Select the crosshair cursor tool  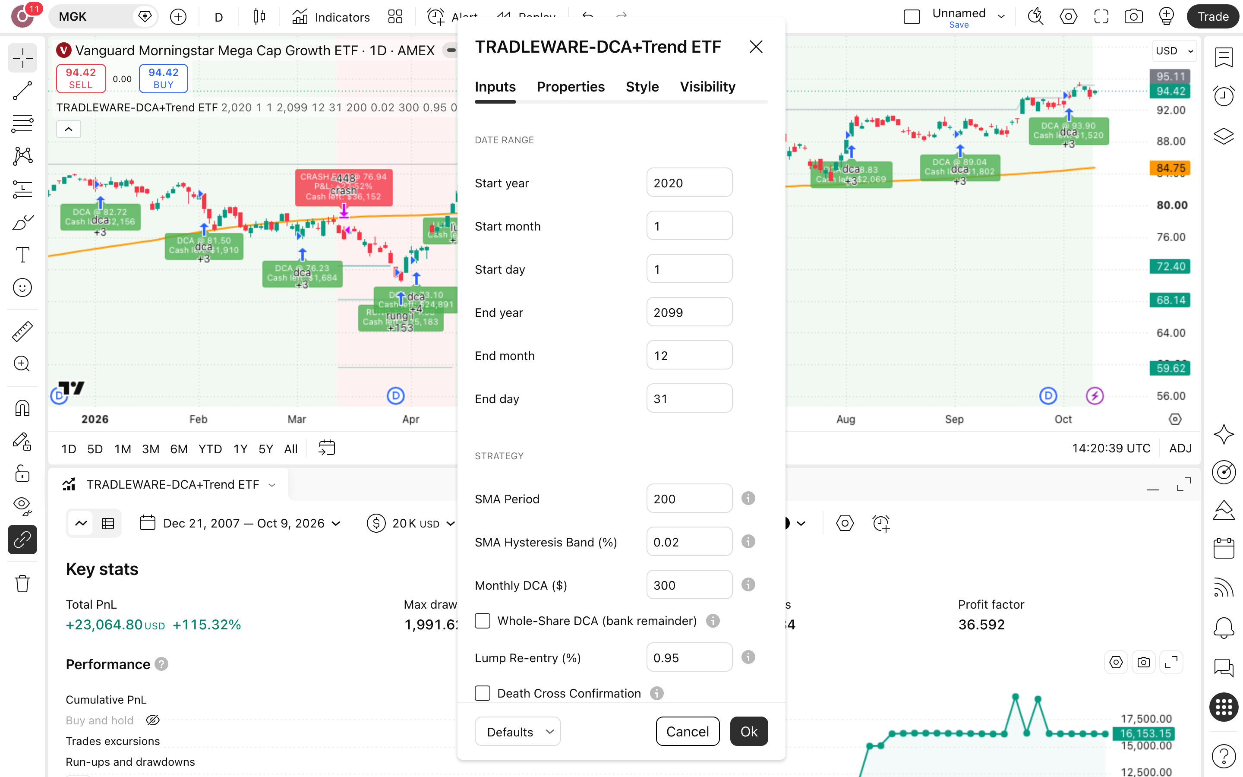click(22, 58)
